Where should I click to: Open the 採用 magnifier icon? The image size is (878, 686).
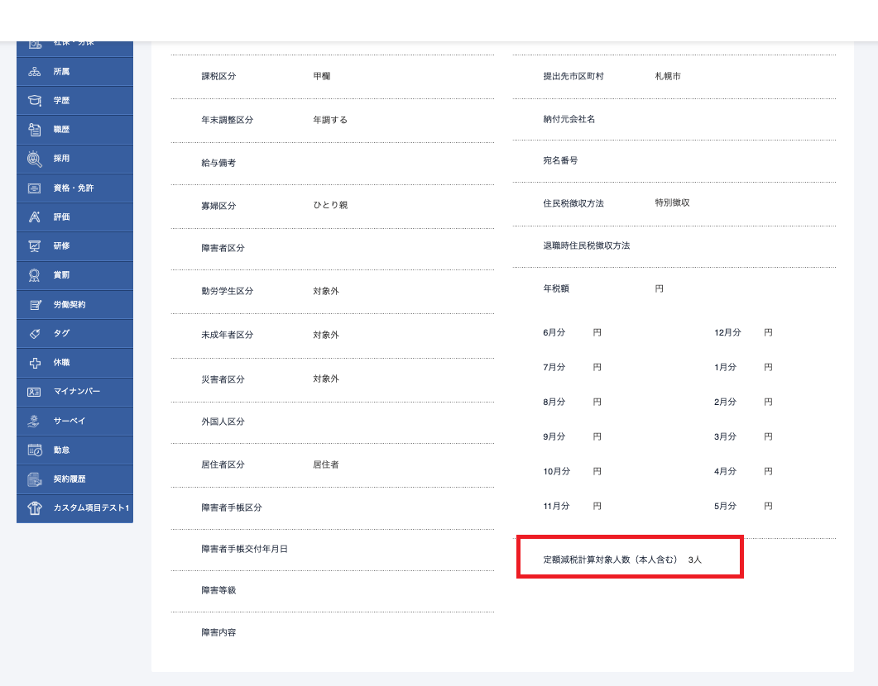pos(34,159)
